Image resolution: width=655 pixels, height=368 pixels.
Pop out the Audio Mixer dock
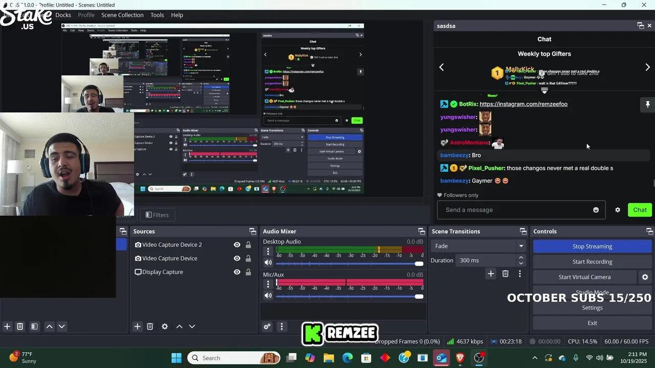click(421, 232)
